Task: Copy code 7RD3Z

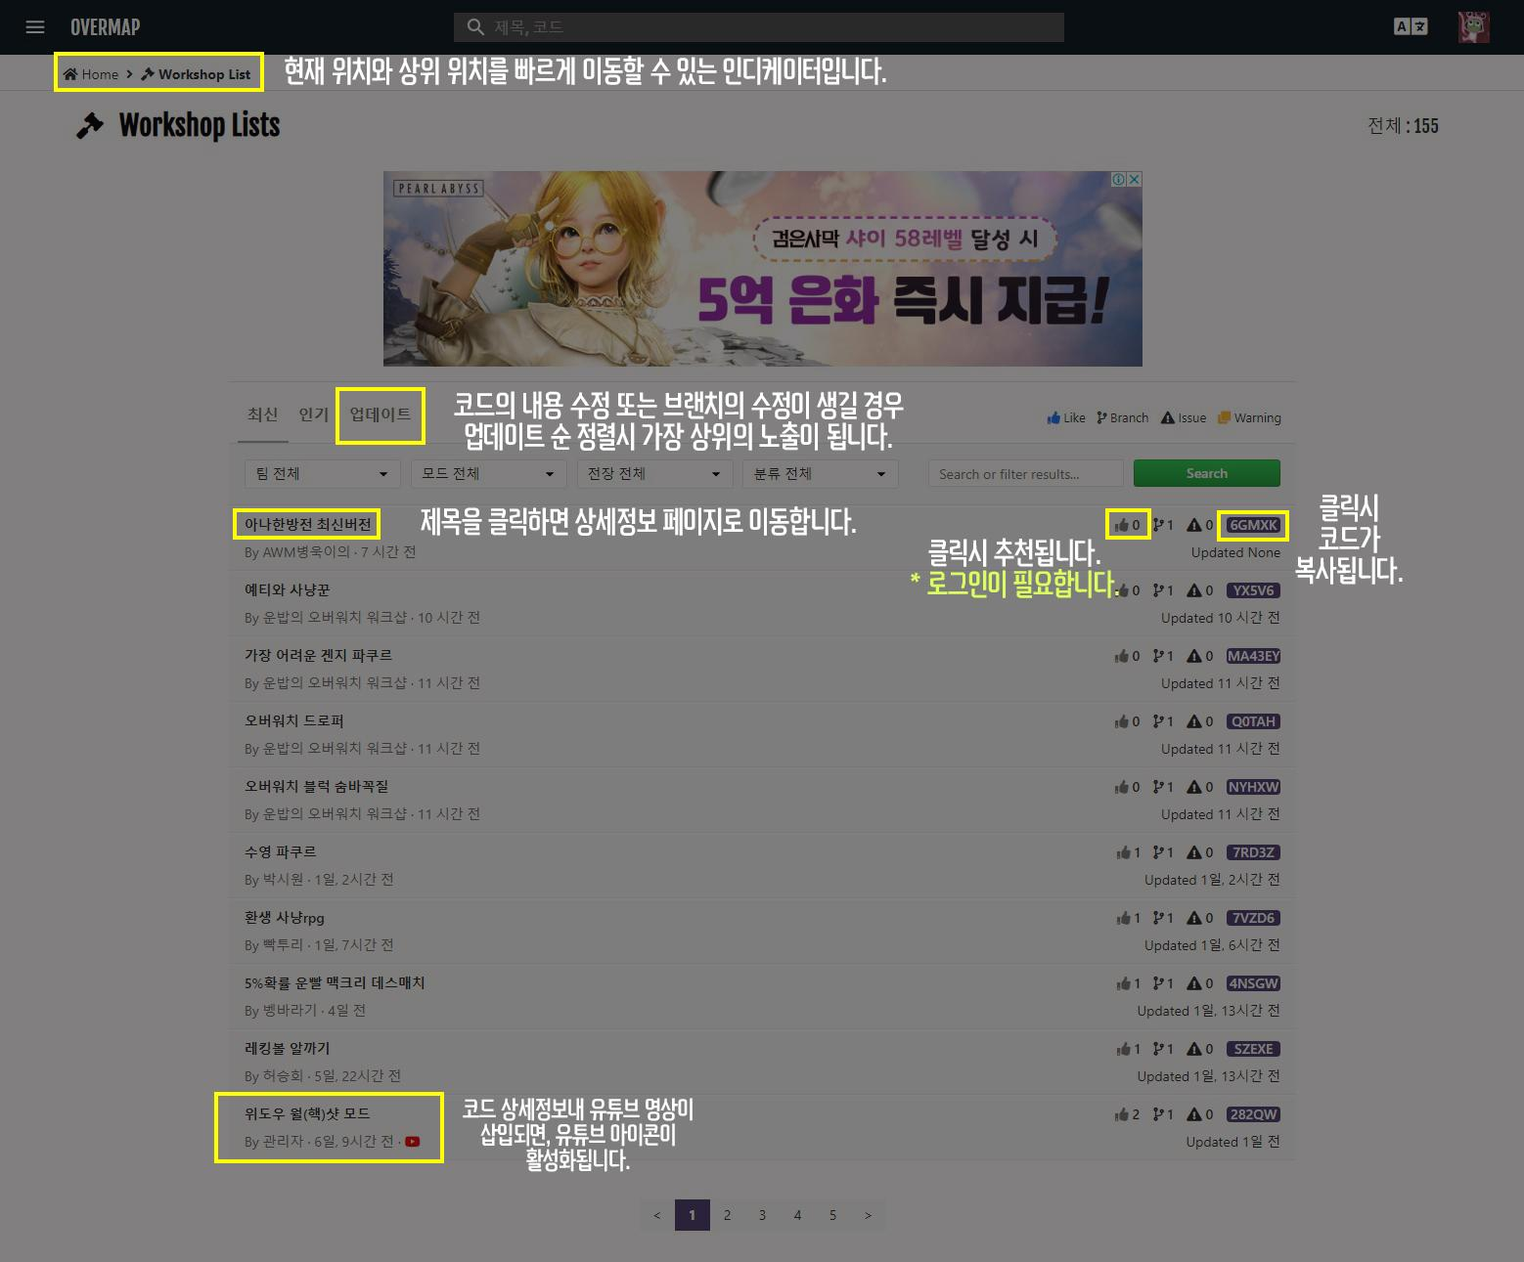Action: (x=1253, y=852)
